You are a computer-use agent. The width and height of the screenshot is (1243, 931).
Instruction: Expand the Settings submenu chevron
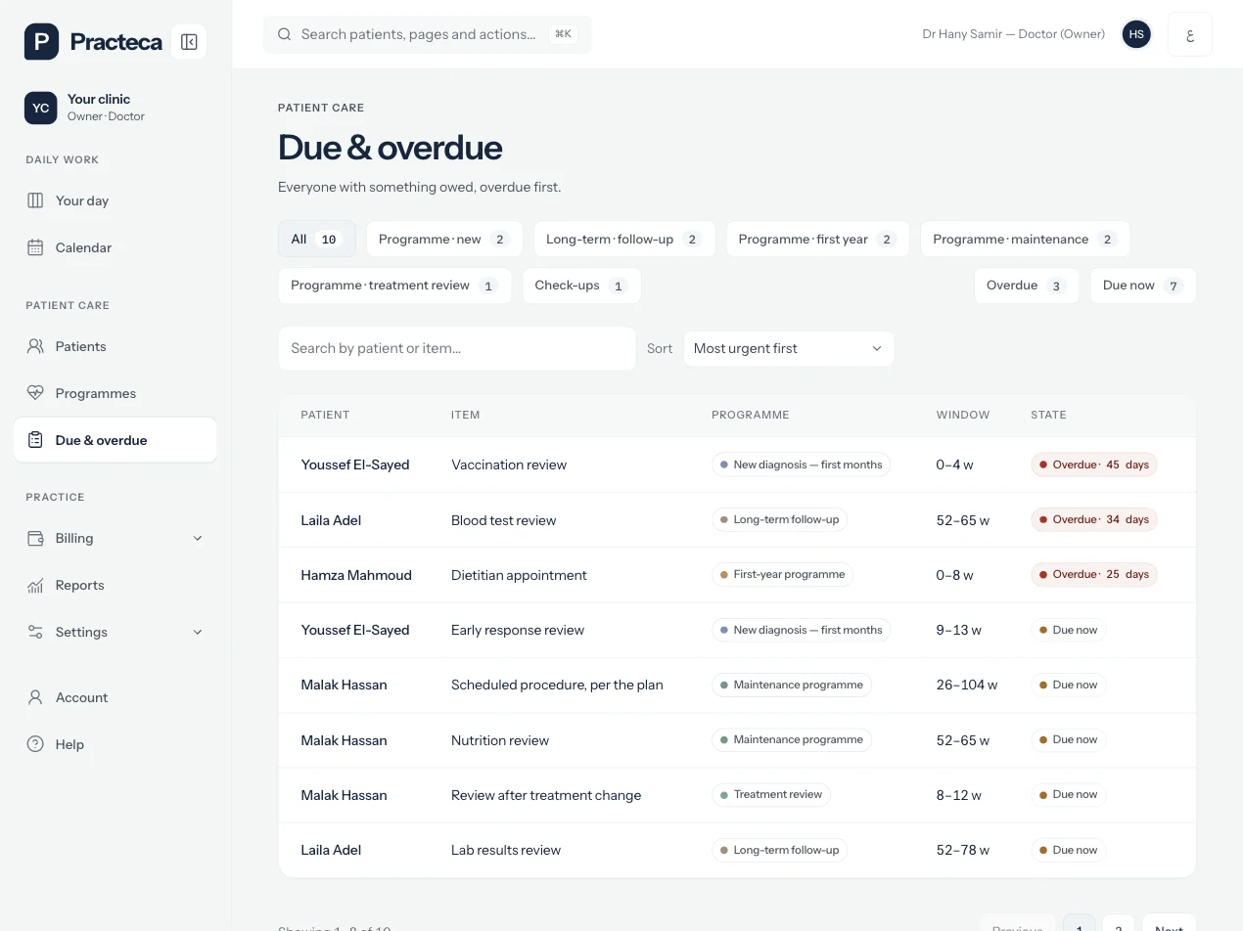point(198,632)
